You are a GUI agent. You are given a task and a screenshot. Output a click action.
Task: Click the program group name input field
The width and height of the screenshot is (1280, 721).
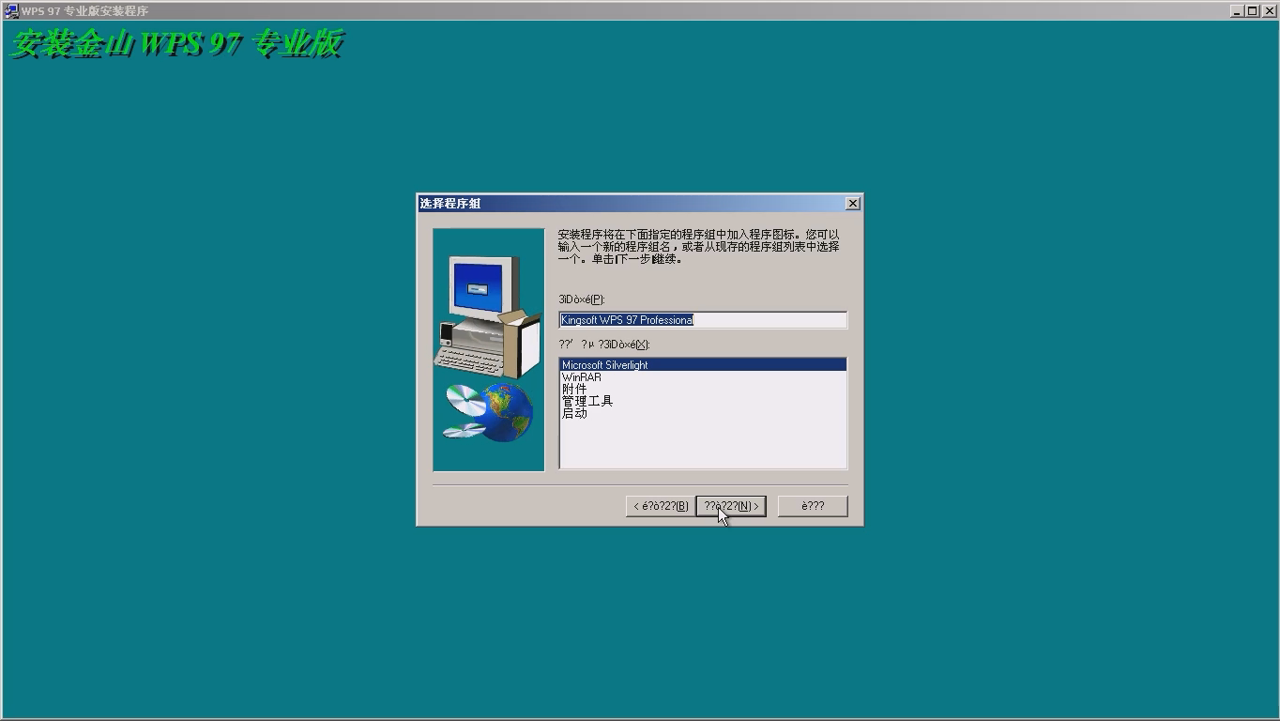703,320
